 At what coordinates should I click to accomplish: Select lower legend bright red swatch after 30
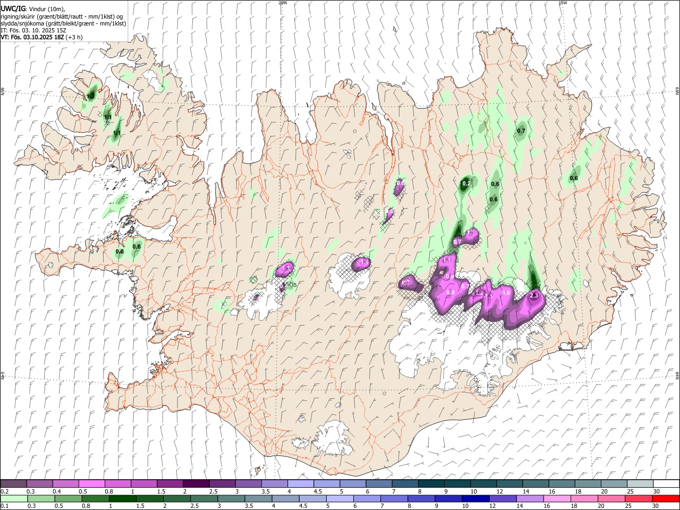(665, 498)
